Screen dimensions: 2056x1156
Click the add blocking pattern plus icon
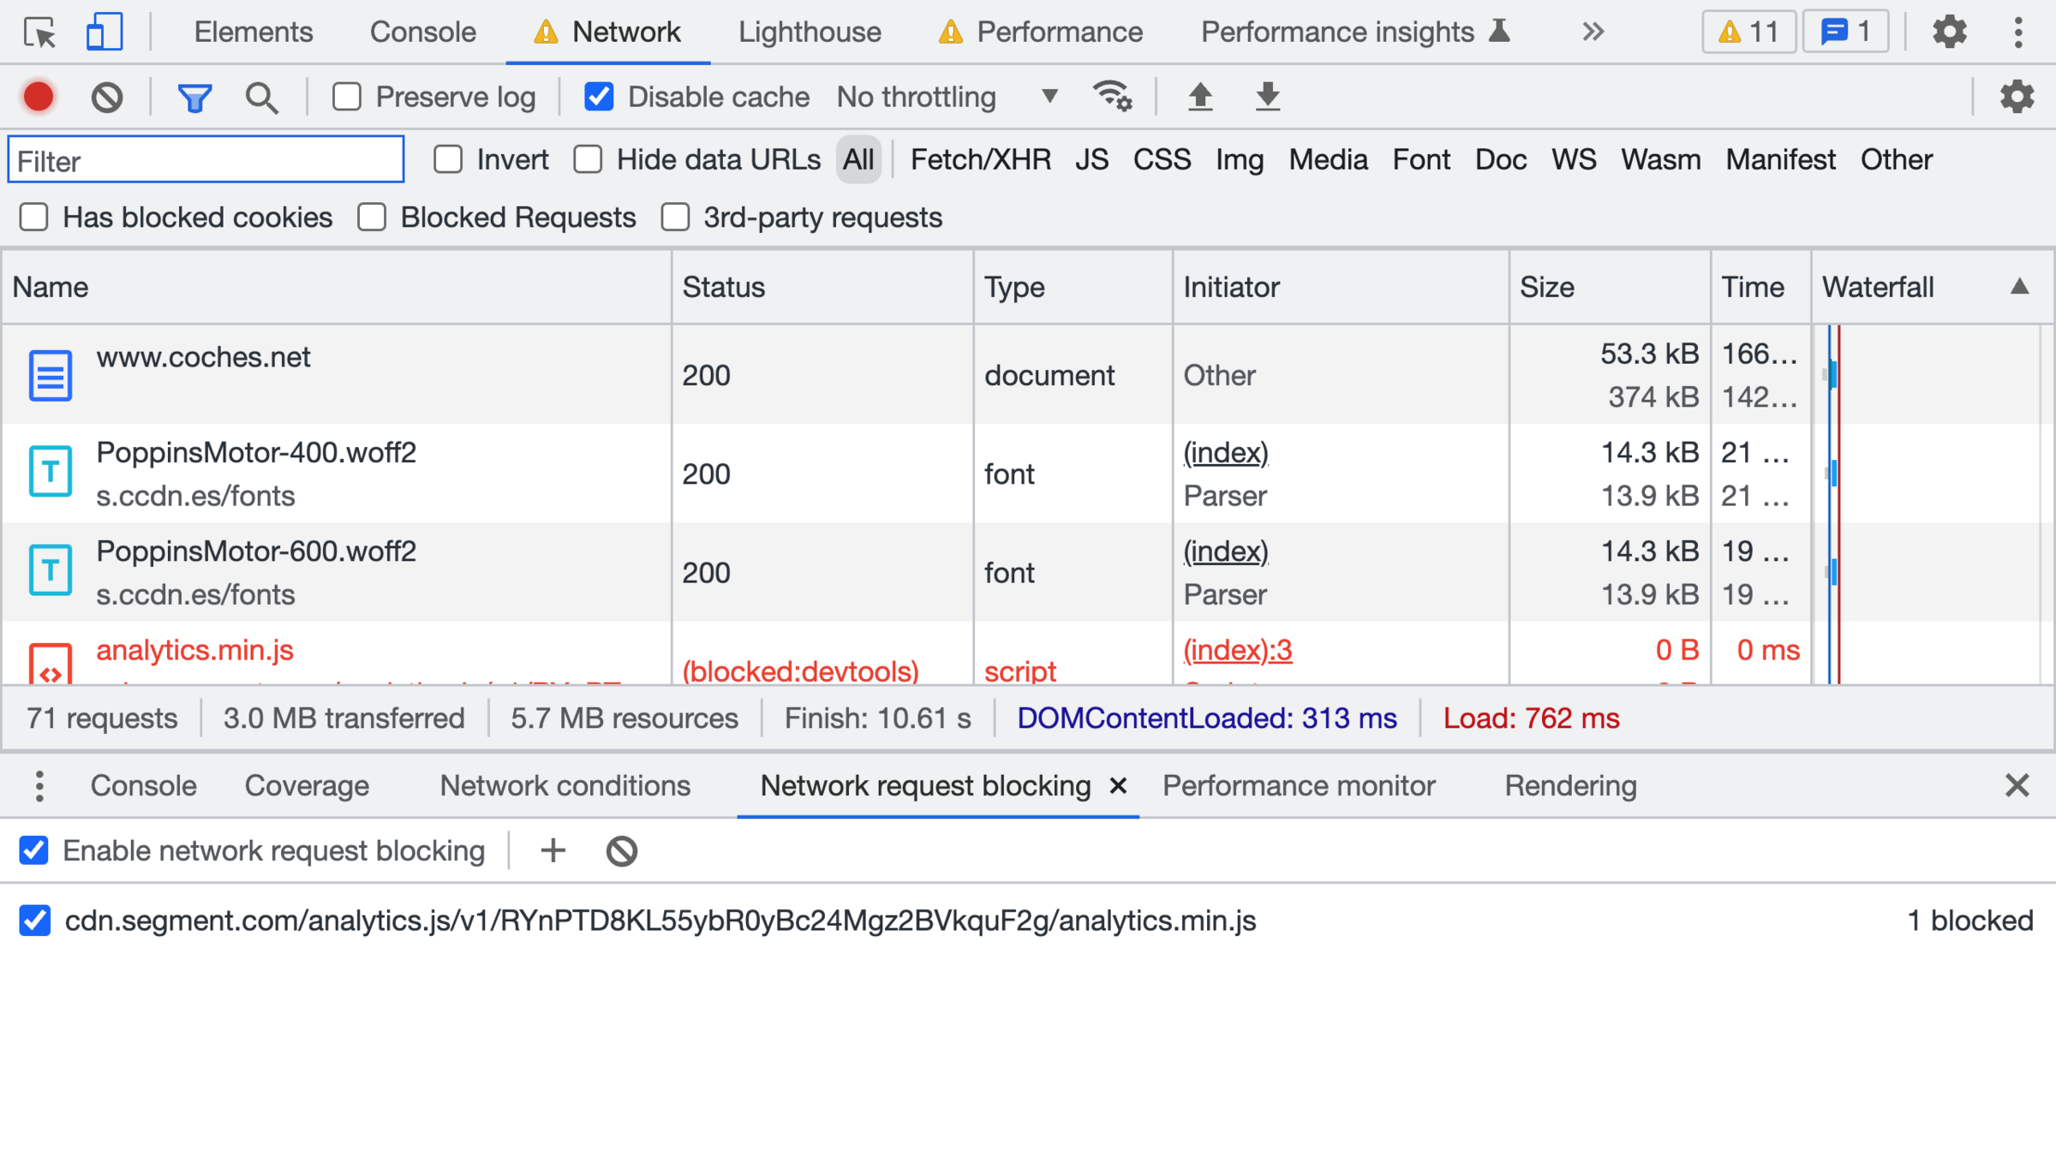pos(553,850)
